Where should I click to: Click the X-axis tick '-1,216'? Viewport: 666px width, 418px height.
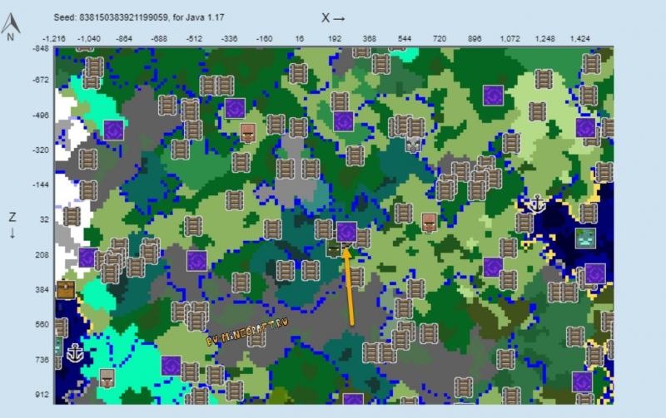pyautogui.click(x=54, y=38)
